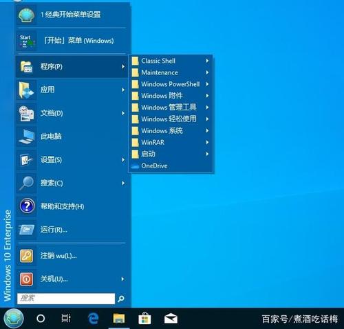Expand the Windows PowerShell folder arrow

pyautogui.click(x=207, y=84)
